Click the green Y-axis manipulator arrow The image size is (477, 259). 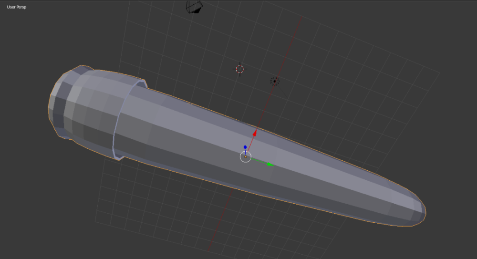click(270, 164)
